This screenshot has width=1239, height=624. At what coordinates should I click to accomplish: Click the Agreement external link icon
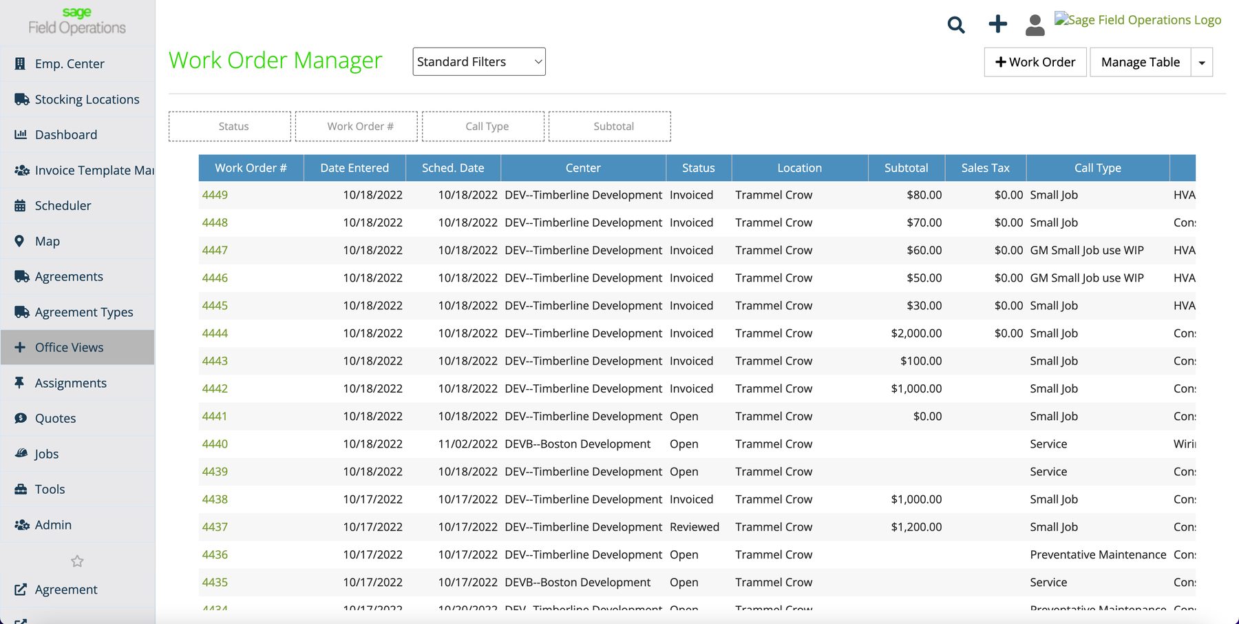pos(21,590)
